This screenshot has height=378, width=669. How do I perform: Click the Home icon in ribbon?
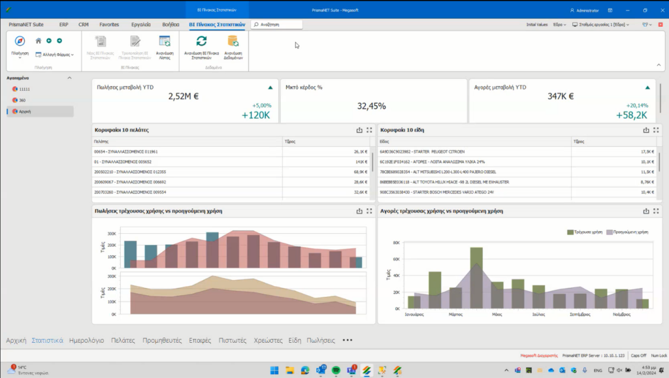click(x=39, y=41)
